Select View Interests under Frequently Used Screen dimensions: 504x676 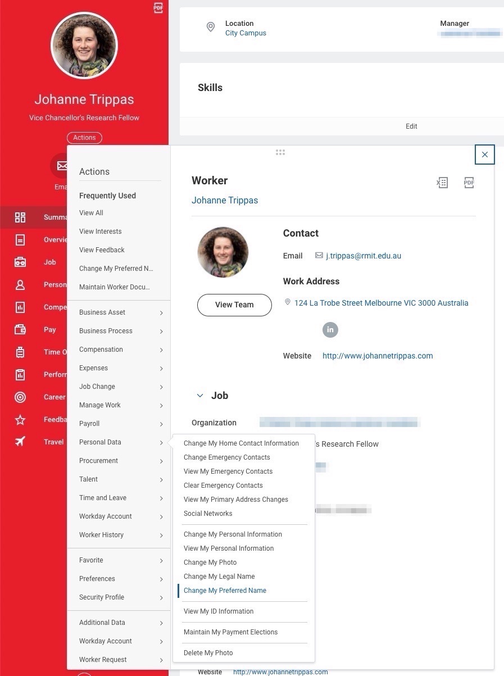click(100, 232)
